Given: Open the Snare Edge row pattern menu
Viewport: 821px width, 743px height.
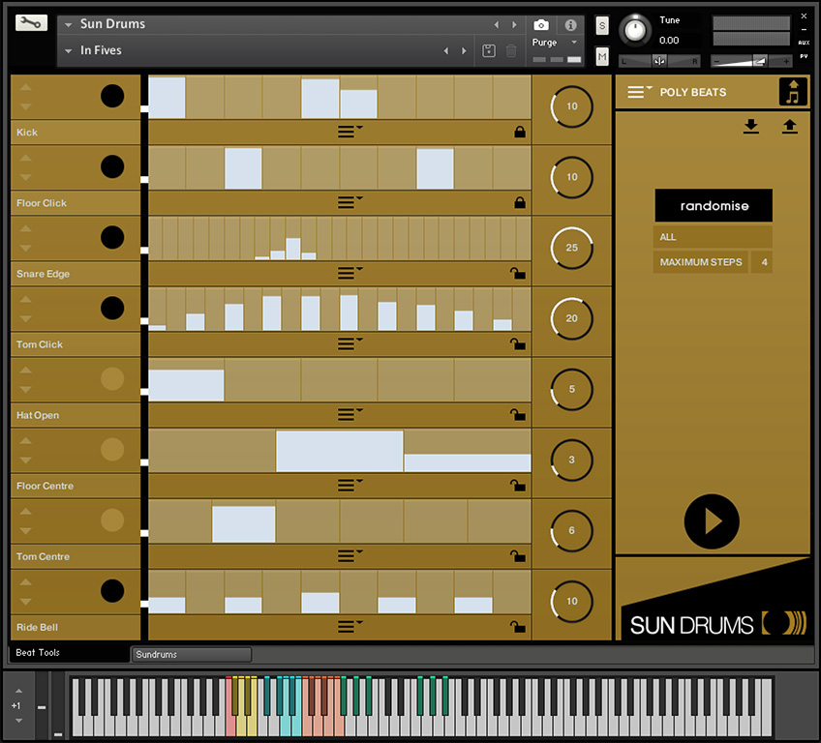Looking at the screenshot, I should point(350,273).
